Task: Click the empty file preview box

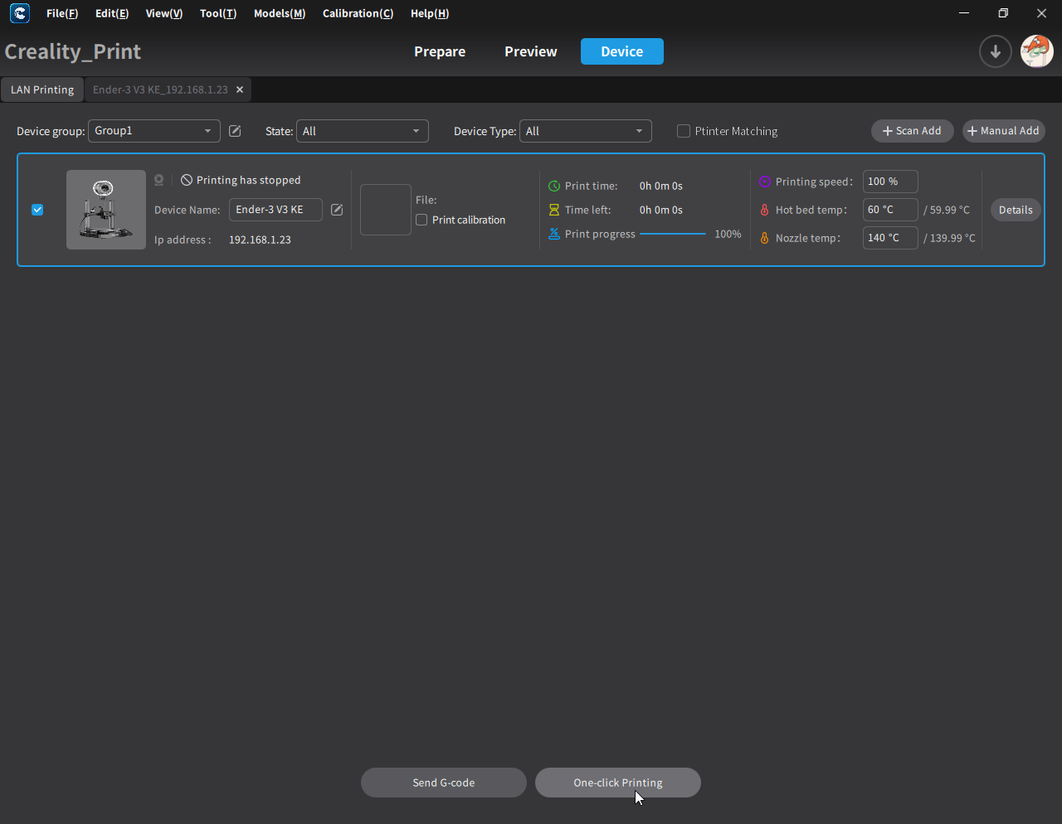Action: (x=386, y=210)
